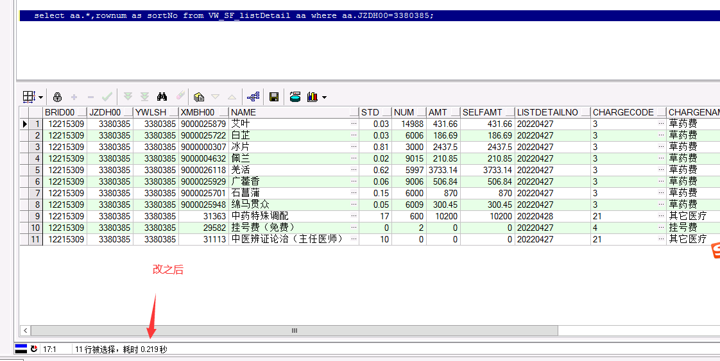Select row number 1 header
Image resolution: width=720 pixels, height=361 pixels.
pyautogui.click(x=37, y=124)
